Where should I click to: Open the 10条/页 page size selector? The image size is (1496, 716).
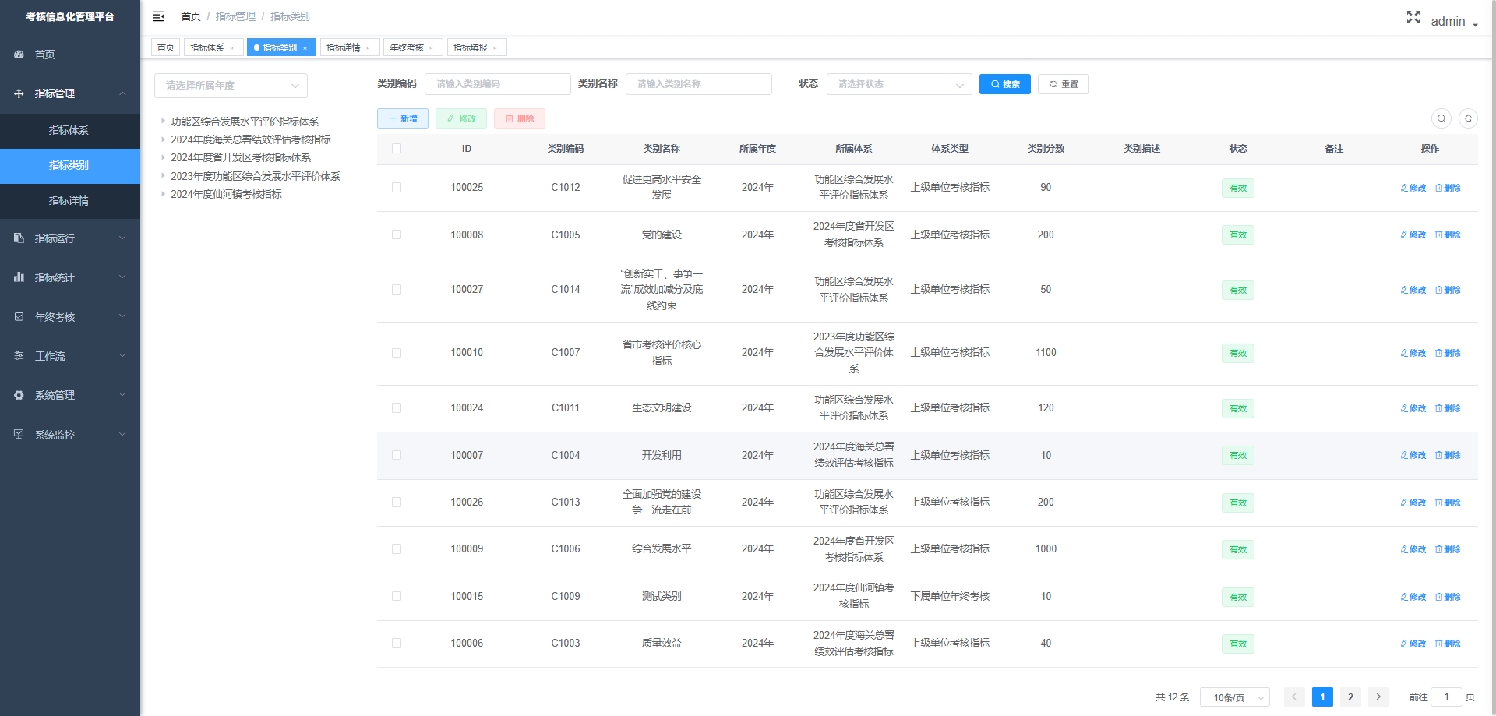1234,697
